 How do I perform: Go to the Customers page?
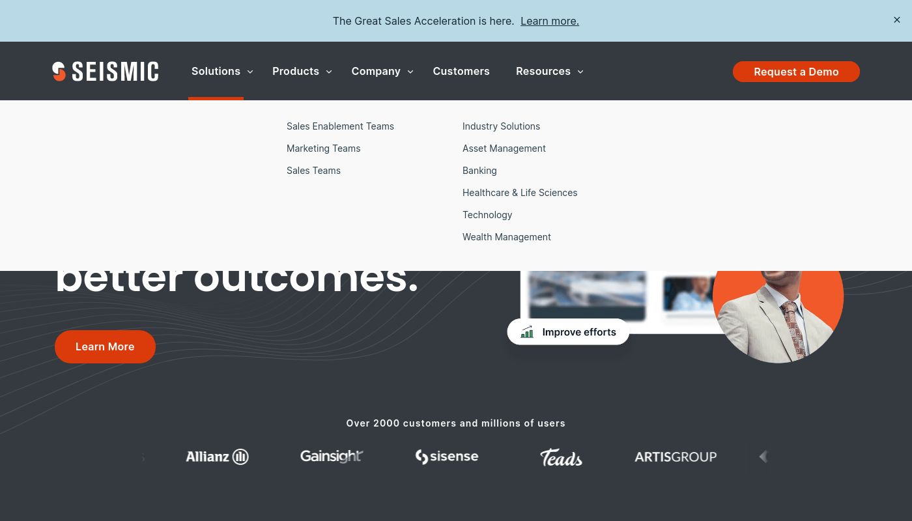pos(461,71)
